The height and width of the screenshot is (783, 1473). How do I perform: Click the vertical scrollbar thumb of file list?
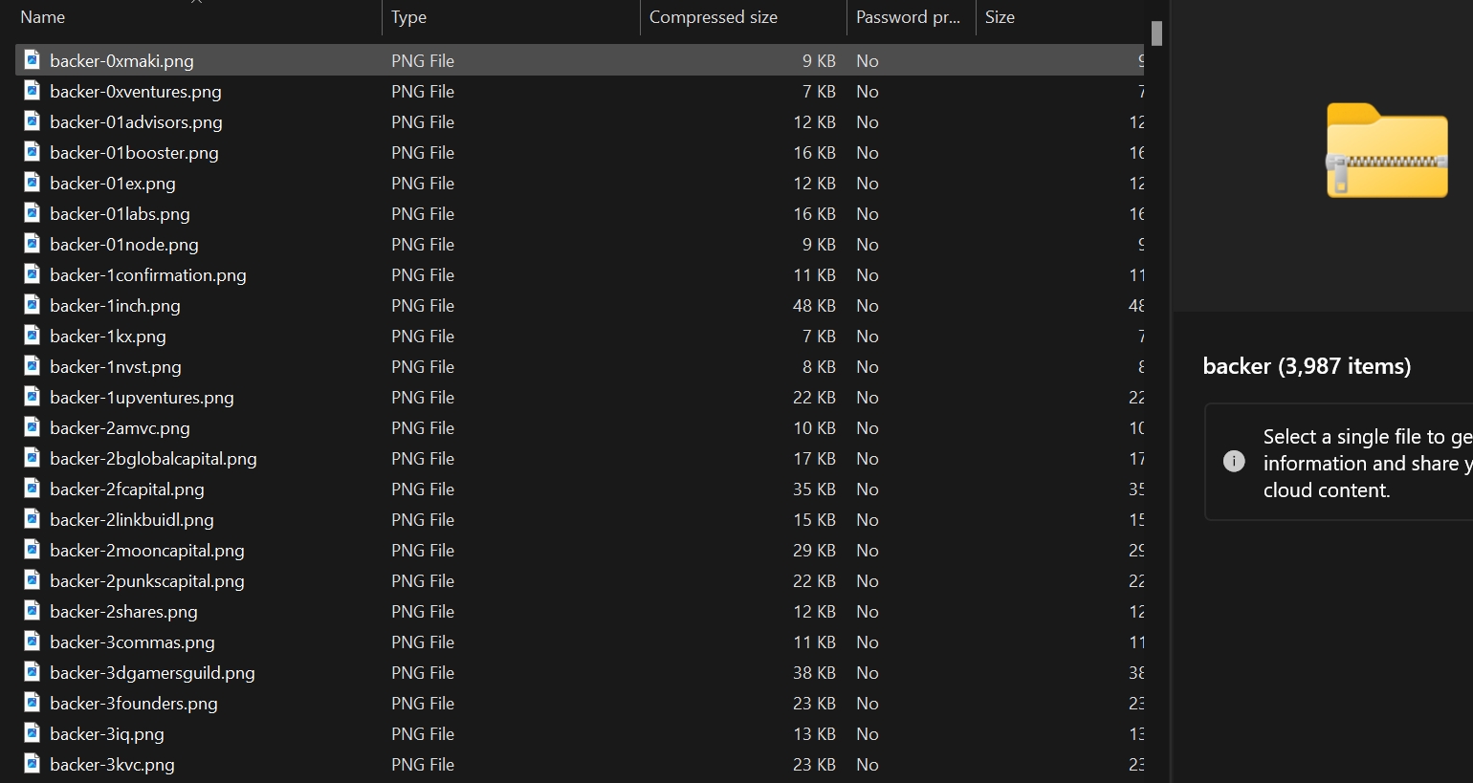coord(1156,33)
